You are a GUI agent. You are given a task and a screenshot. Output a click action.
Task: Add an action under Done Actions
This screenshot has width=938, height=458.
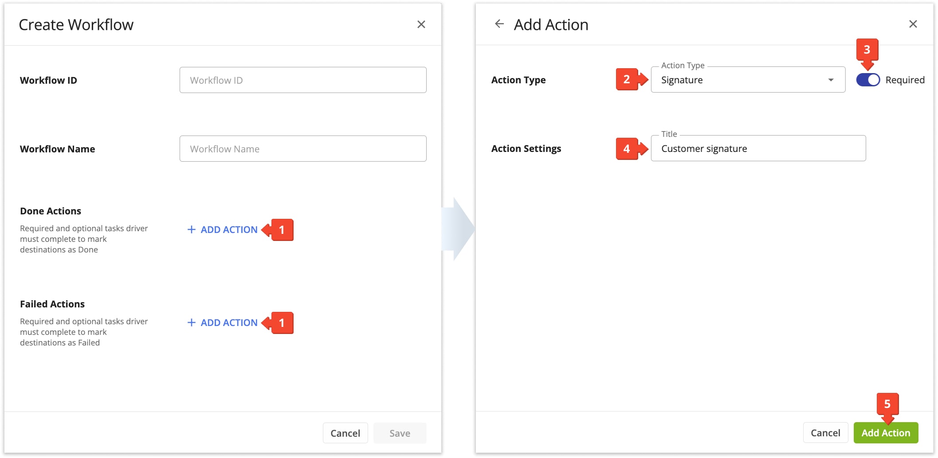(x=222, y=229)
